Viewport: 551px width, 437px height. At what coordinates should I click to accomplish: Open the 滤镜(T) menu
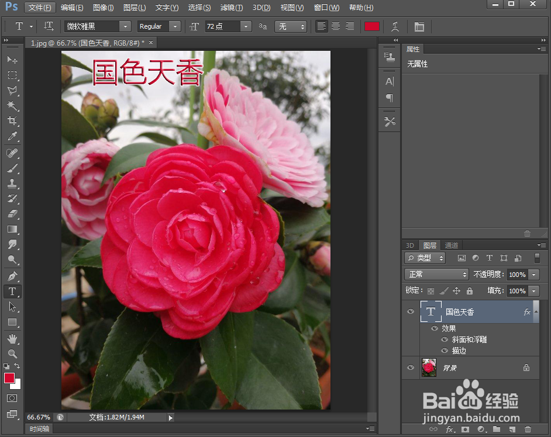[x=232, y=8]
